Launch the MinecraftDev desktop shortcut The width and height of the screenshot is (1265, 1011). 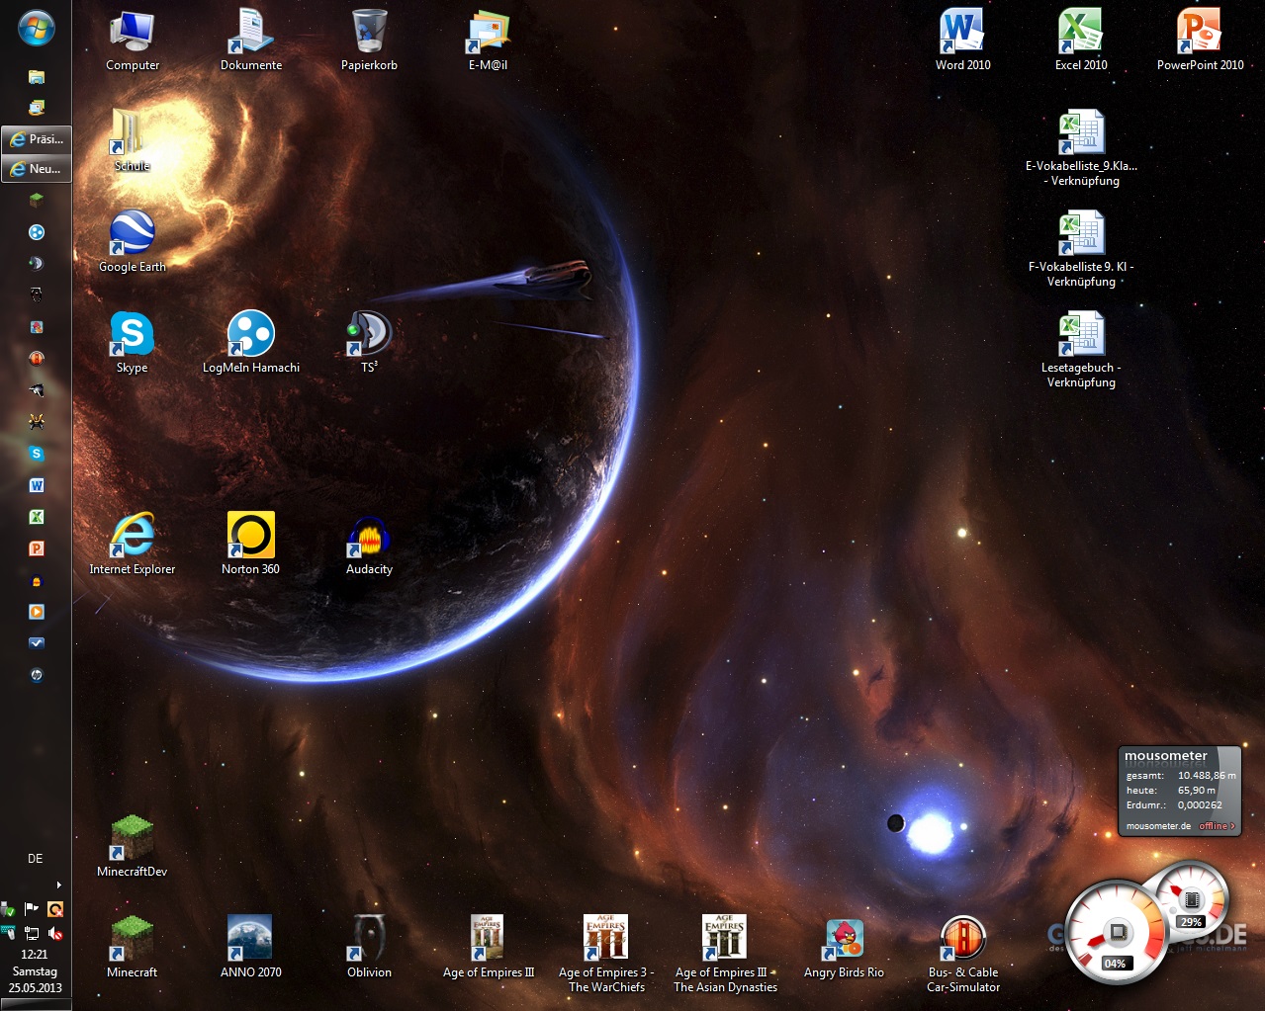tap(133, 841)
